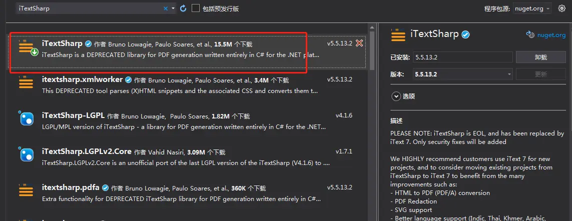Refresh the package search results

coord(183,8)
